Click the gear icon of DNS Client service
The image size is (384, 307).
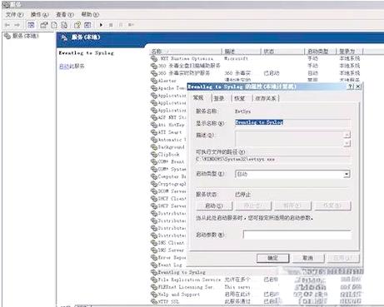click(154, 243)
